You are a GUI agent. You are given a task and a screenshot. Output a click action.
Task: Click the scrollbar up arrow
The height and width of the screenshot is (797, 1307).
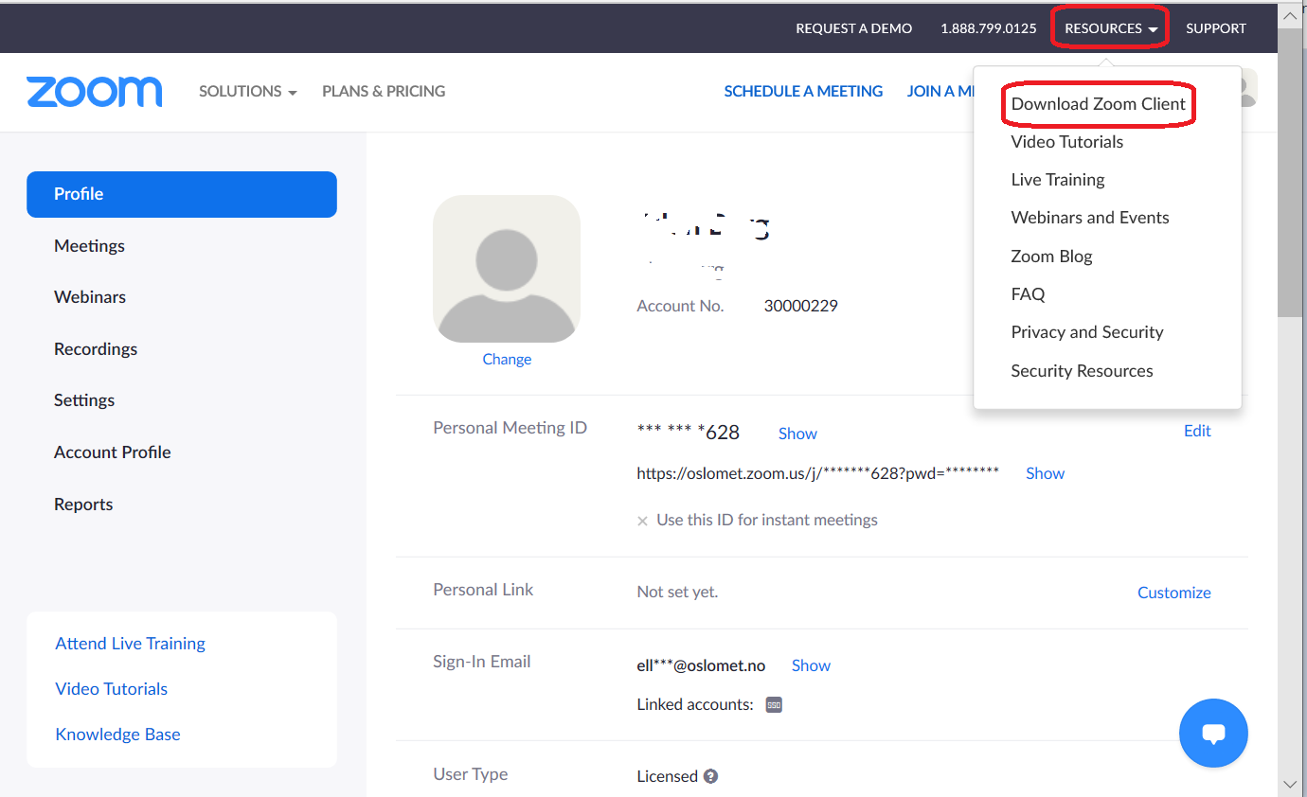click(1289, 16)
